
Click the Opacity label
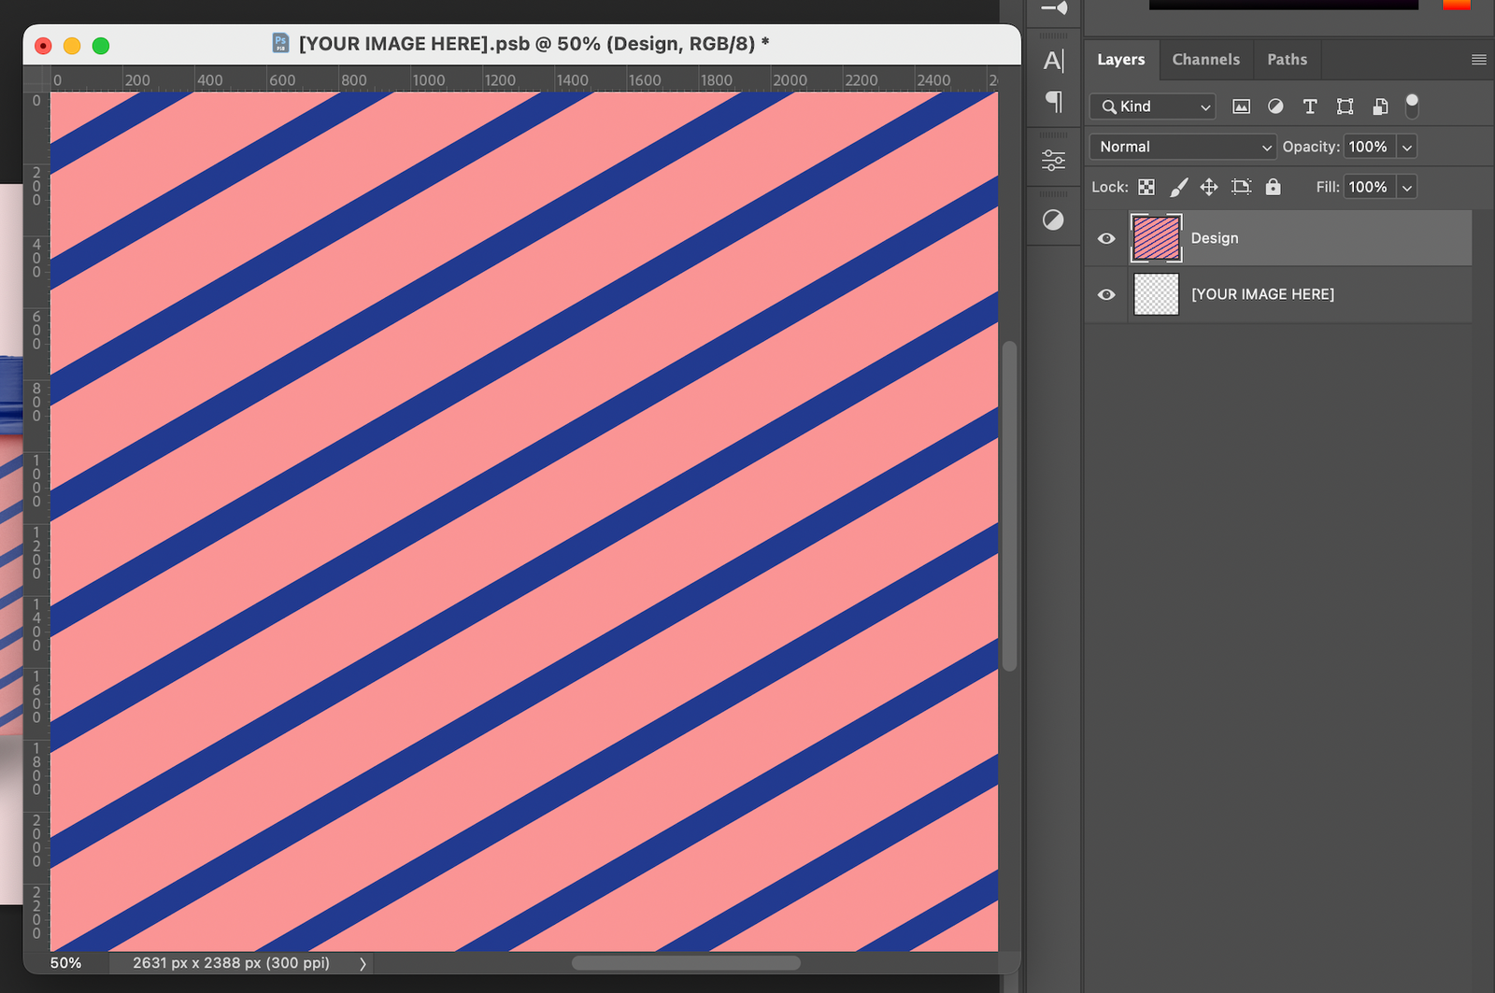pyautogui.click(x=1311, y=147)
